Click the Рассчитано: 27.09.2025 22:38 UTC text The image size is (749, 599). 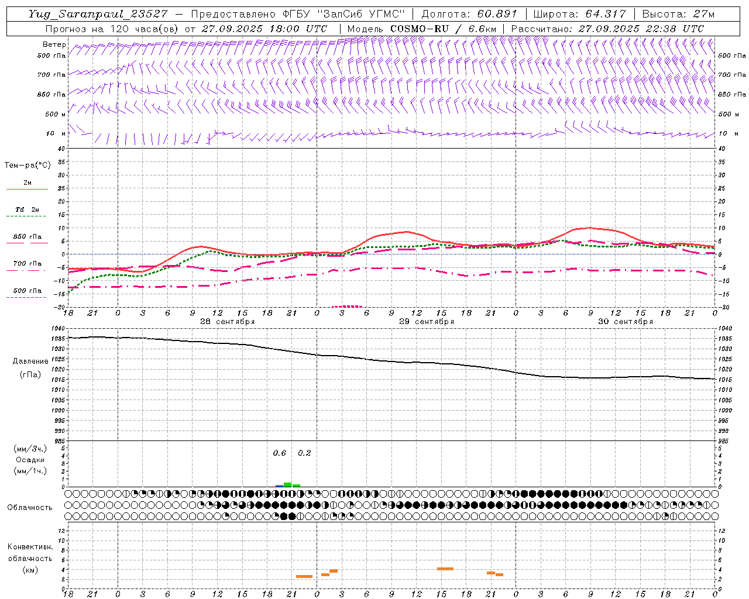607,29
